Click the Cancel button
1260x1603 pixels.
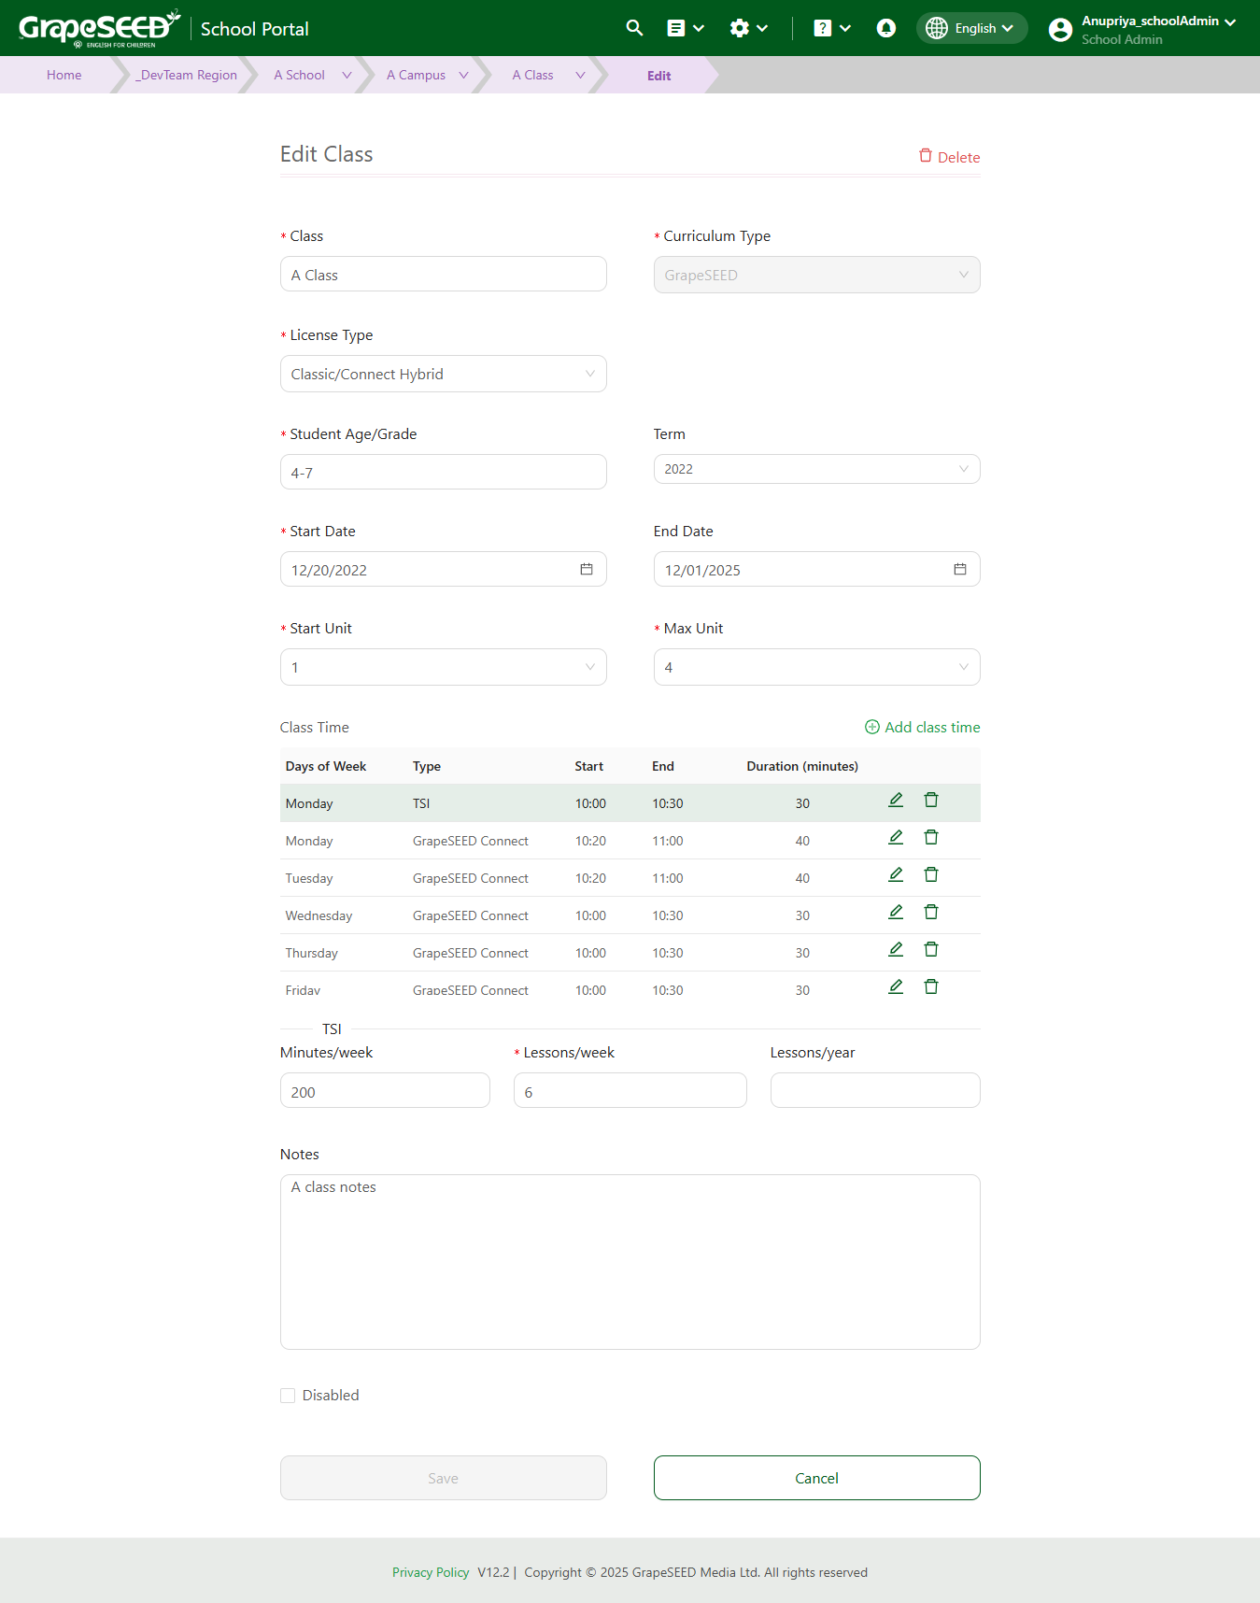[817, 1478]
